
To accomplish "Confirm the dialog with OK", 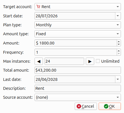I will [110, 106].
